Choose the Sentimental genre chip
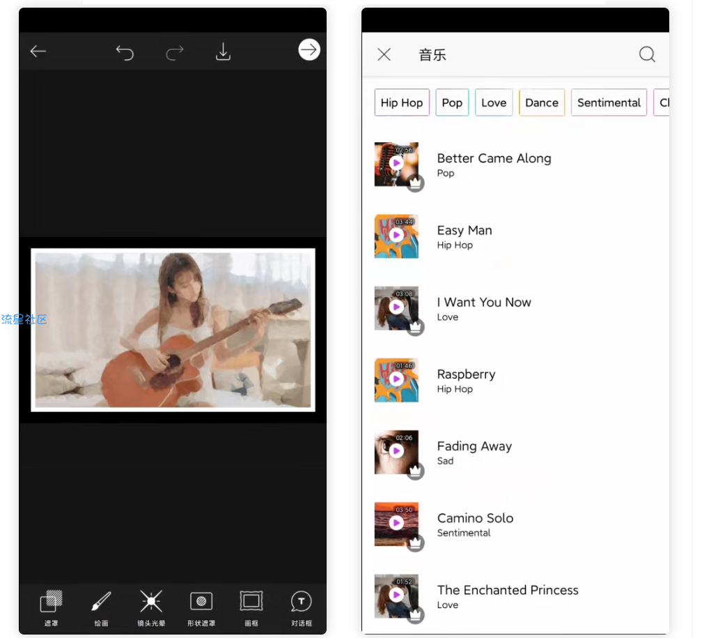The width and height of the screenshot is (702, 638). [609, 102]
